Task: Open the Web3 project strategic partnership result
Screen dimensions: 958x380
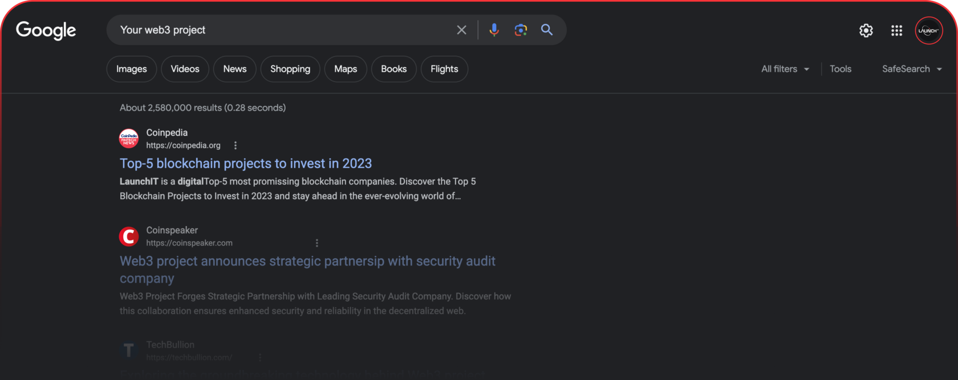Action: pyautogui.click(x=307, y=261)
